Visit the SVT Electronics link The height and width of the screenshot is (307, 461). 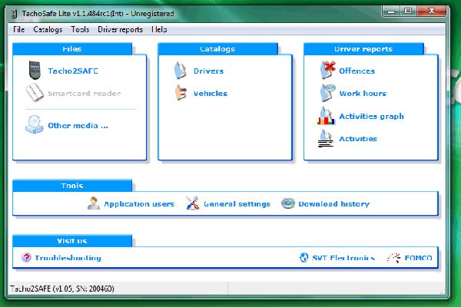337,258
